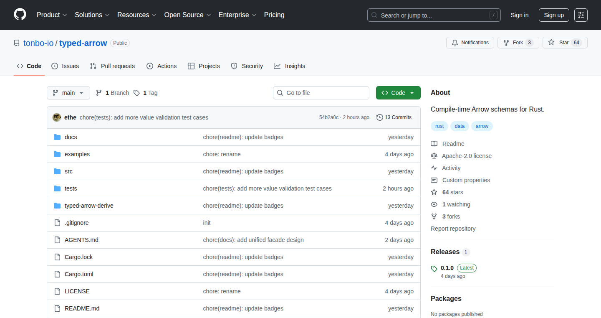This screenshot has height=318, width=601.
Task: Click the scale icon beside Apache-2.0 license
Action: point(434,156)
